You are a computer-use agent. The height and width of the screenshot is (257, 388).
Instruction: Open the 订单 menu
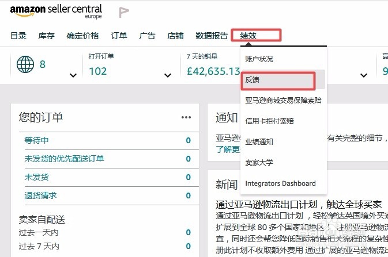pyautogui.click(x=119, y=36)
